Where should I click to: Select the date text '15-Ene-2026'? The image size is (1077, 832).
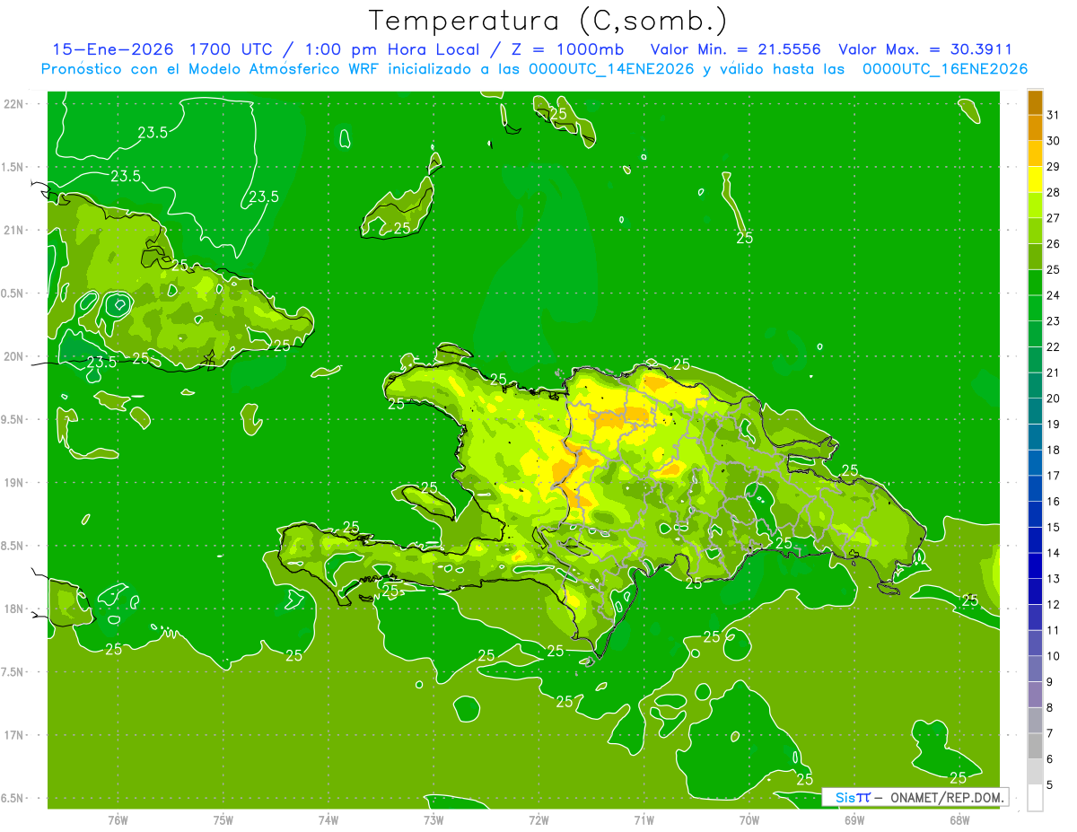pos(113,49)
